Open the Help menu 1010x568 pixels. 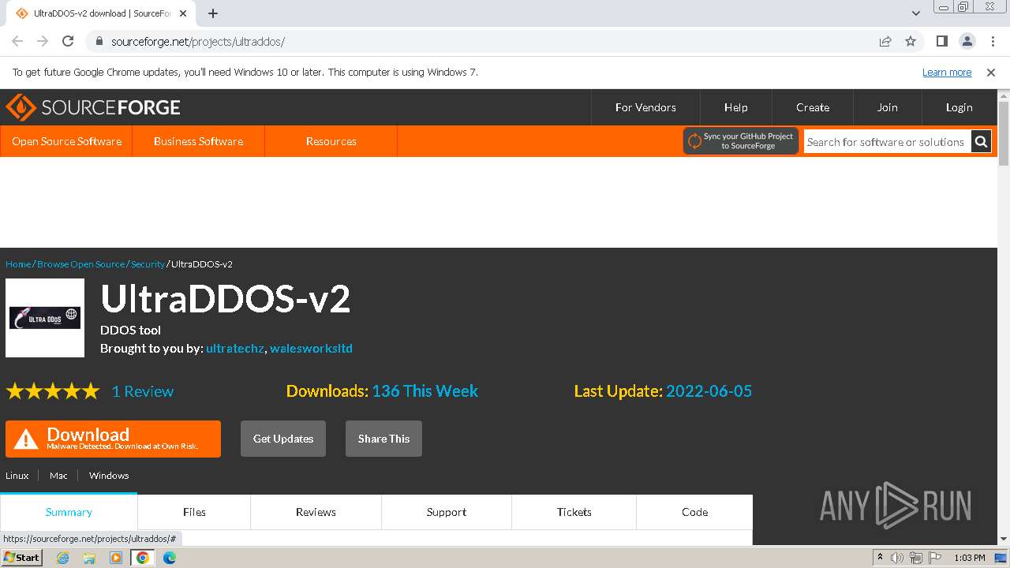click(x=736, y=107)
